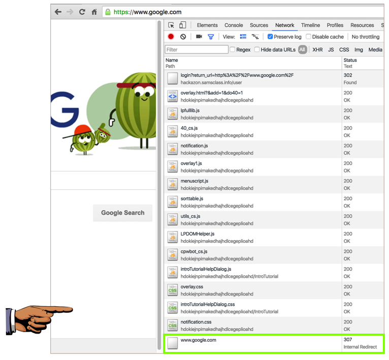Open the Profiles tab
The width and height of the screenshot is (389, 360).
pyautogui.click(x=335, y=25)
